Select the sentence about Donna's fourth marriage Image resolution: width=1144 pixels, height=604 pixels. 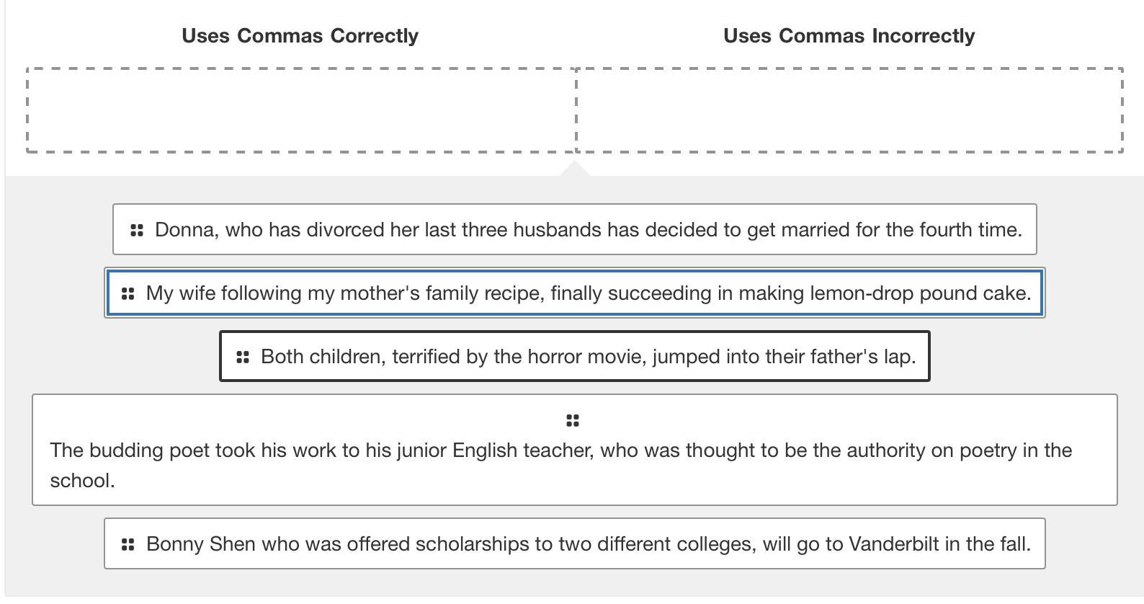coord(588,230)
